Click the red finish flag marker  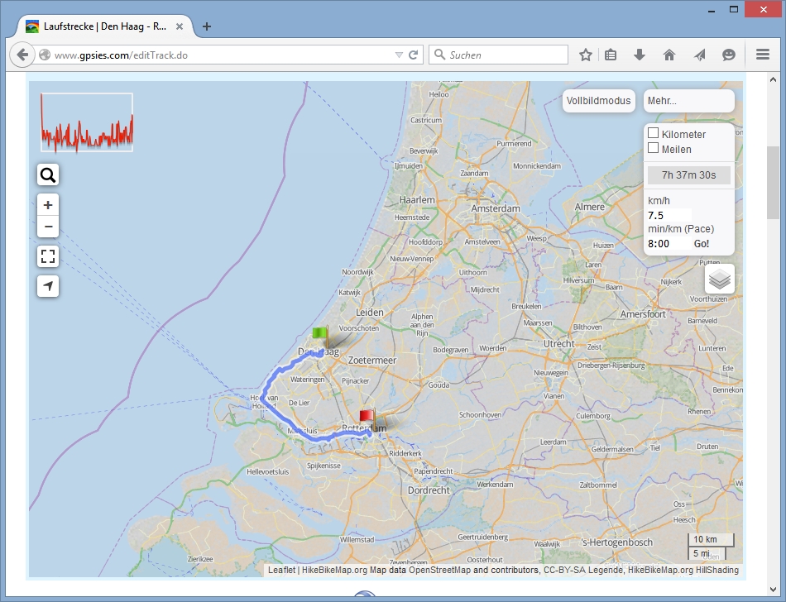pyautogui.click(x=367, y=417)
